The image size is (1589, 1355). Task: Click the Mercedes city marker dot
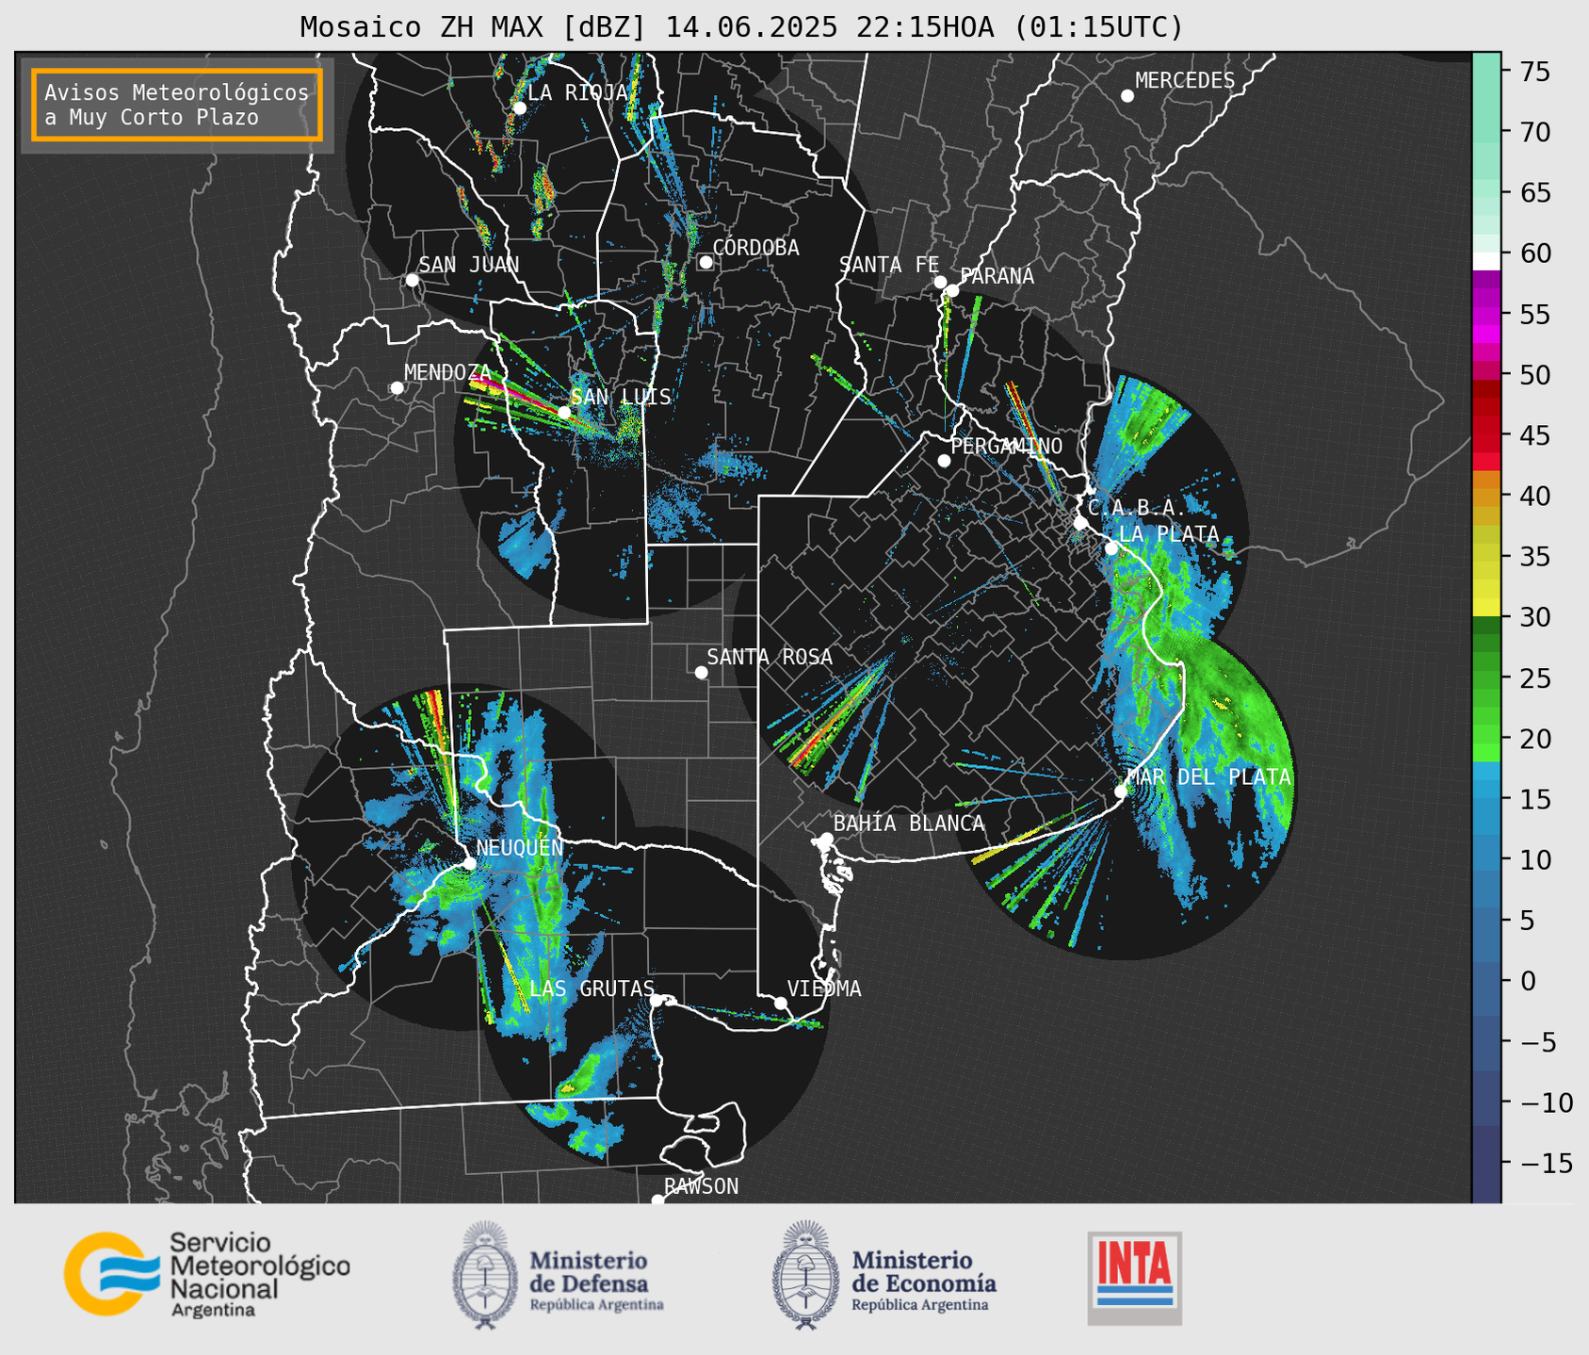(x=1127, y=96)
